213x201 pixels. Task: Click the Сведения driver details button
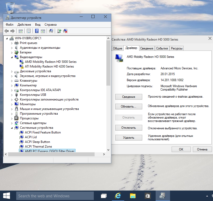129,97
